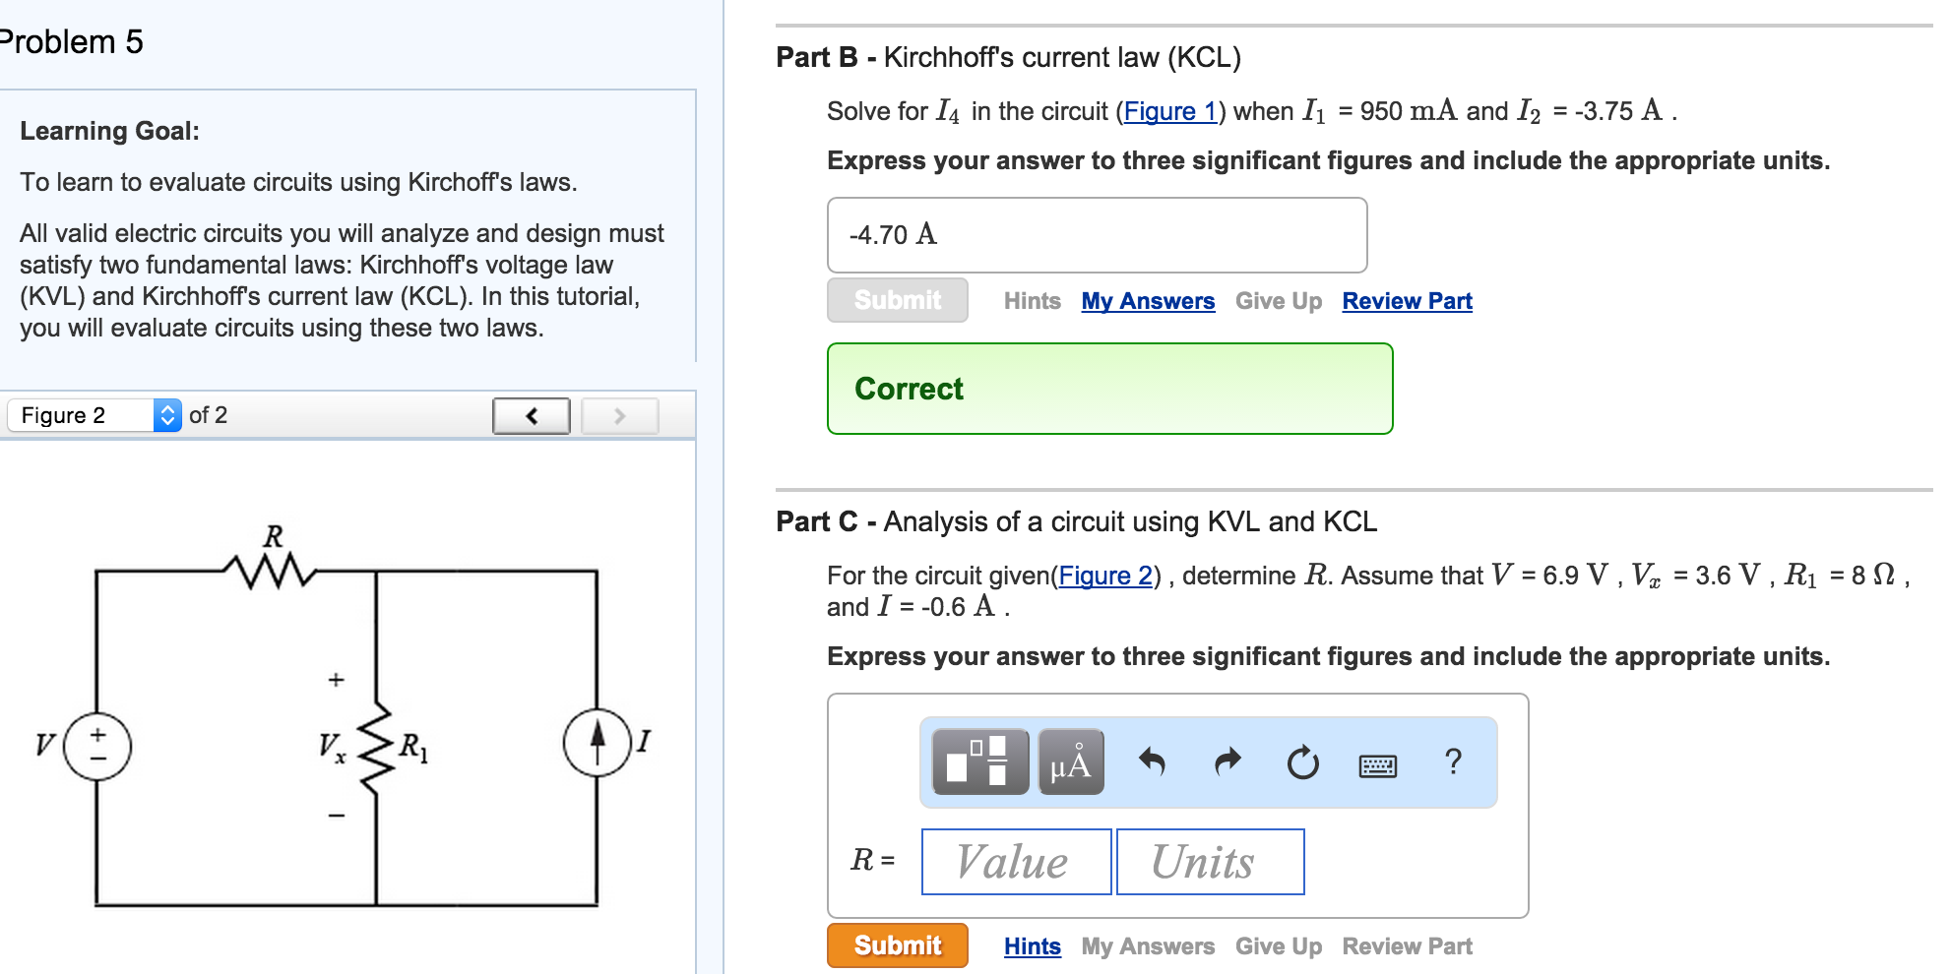The image size is (1951, 974).
Task: Click the up stepper on figure selector
Action: pyautogui.click(x=165, y=408)
